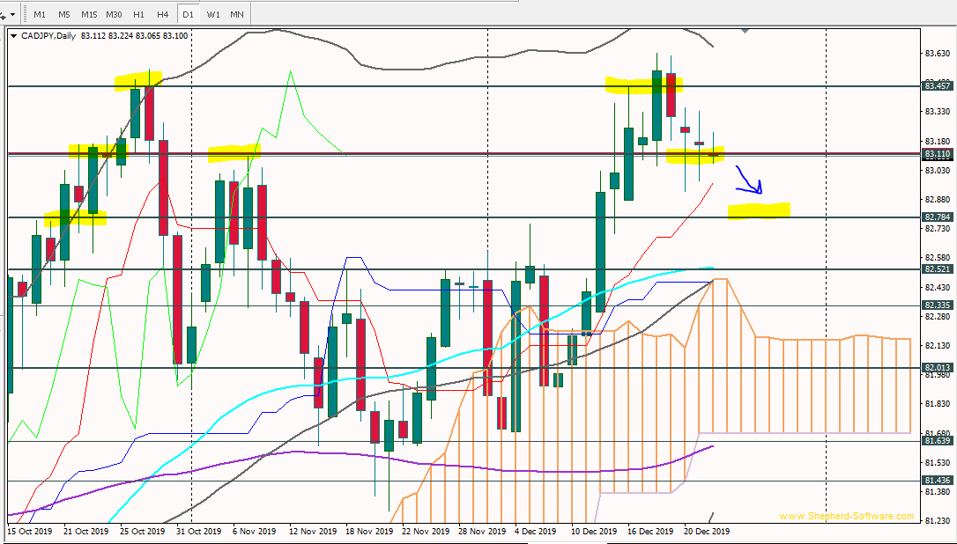The height and width of the screenshot is (544, 957).
Task: Click yellow highlight beneath the blue arrow
Action: click(x=758, y=210)
